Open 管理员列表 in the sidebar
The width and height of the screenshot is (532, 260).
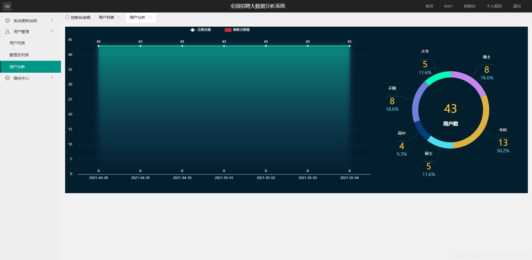click(x=30, y=55)
